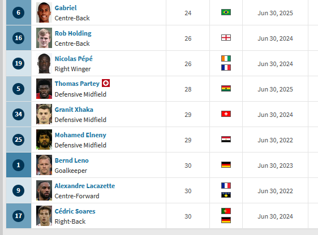Click the Egypt flag for Mohamed Elneny

click(226, 140)
